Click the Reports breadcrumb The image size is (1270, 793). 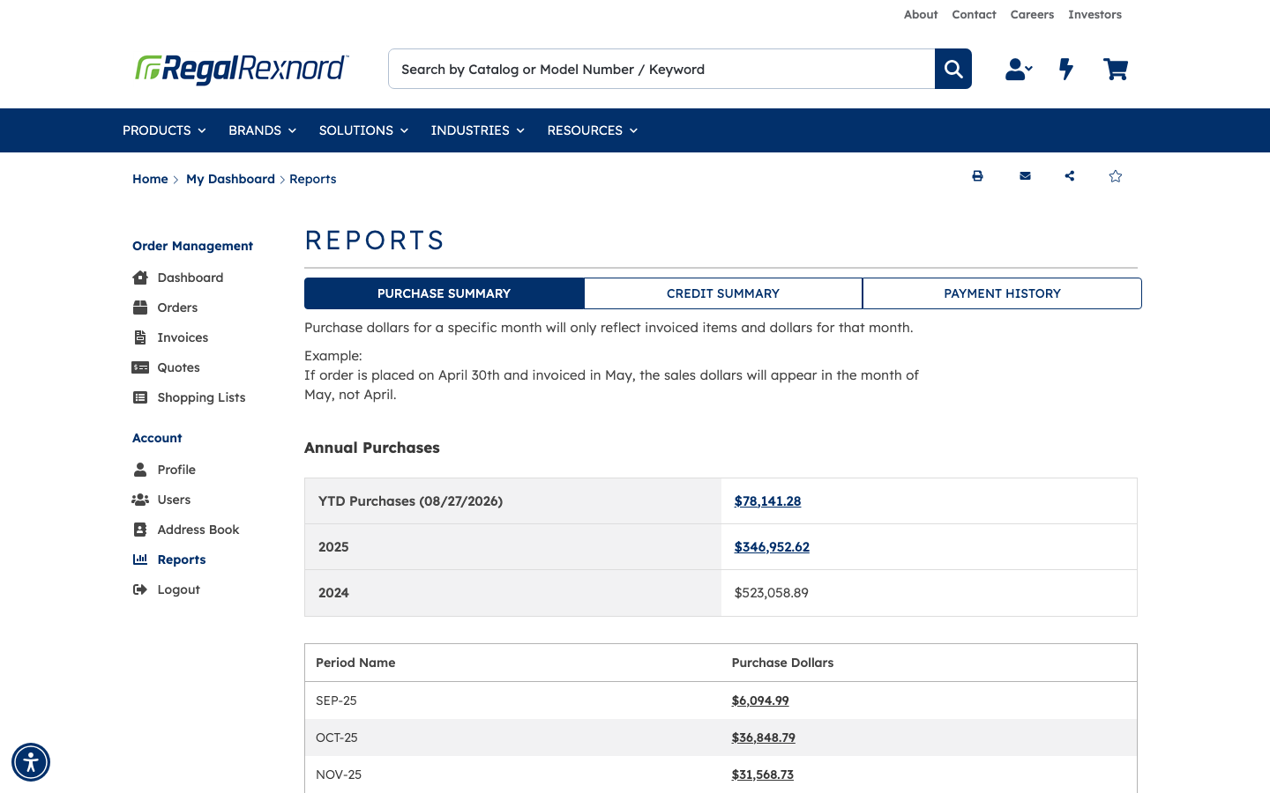312,179
